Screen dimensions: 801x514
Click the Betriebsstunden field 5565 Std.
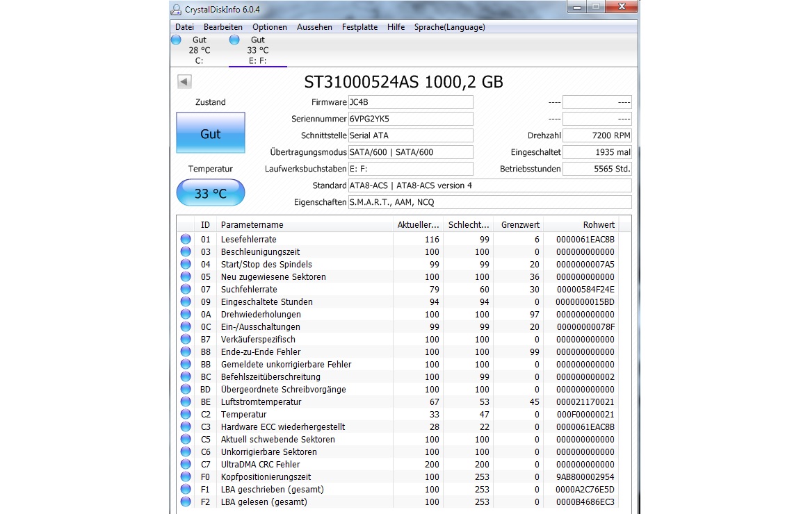click(597, 169)
